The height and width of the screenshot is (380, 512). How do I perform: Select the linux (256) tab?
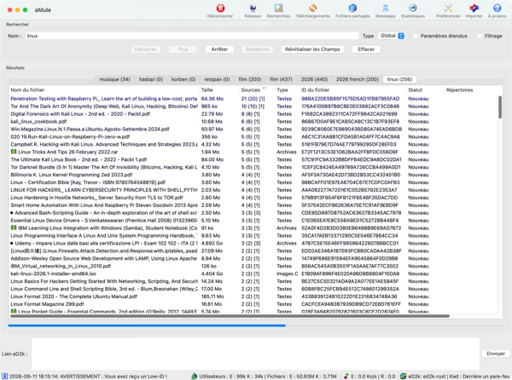click(x=399, y=79)
